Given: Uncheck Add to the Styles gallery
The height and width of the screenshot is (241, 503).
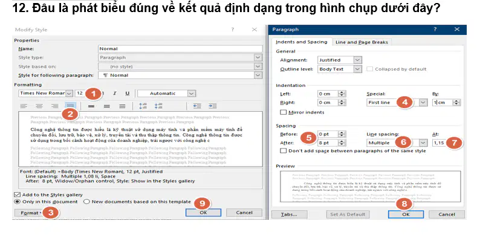Looking at the screenshot, I should pos(17,194).
